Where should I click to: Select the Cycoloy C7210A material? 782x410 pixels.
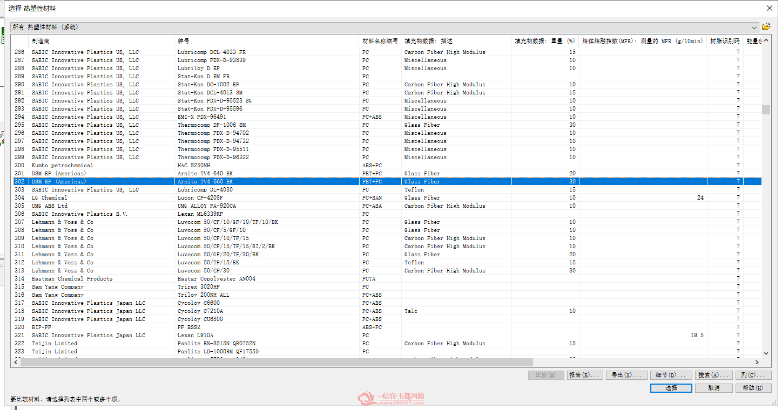pyautogui.click(x=200, y=311)
